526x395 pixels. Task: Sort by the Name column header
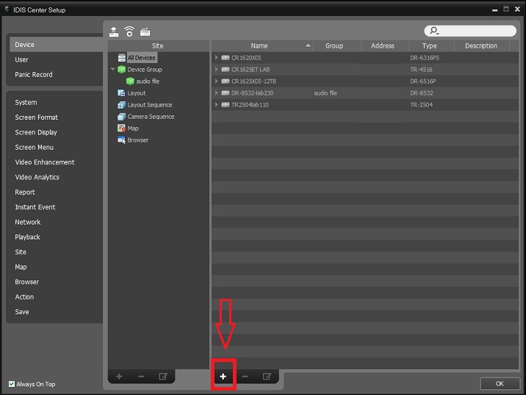click(262, 46)
